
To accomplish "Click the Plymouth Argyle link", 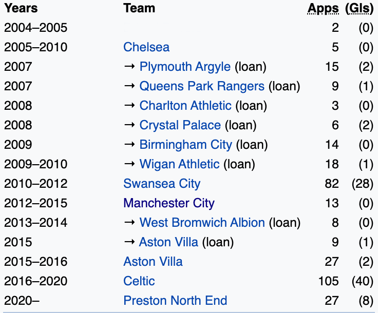I will click(x=185, y=67).
